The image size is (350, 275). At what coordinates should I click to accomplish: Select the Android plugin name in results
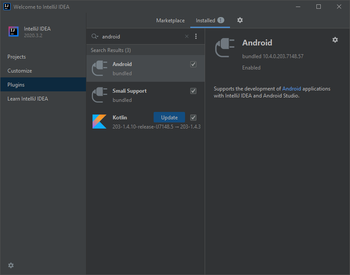122,64
